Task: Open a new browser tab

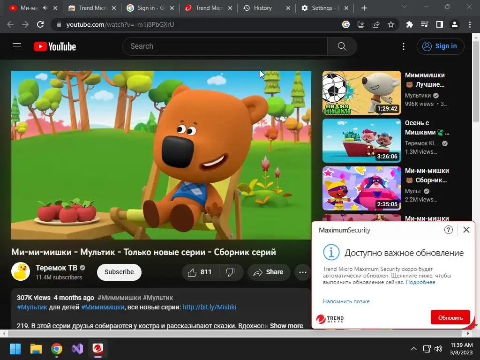Action: coord(364,8)
